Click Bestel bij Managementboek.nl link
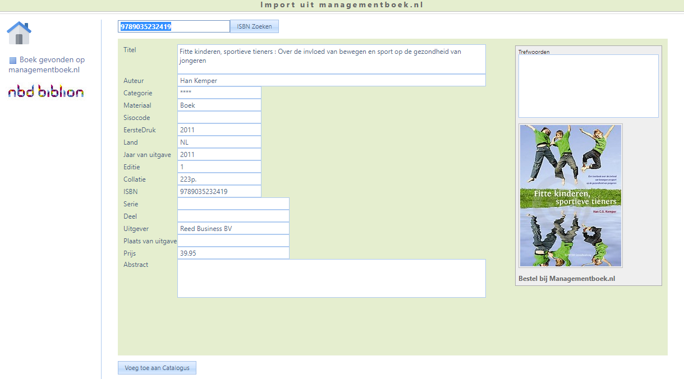 pyautogui.click(x=567, y=279)
